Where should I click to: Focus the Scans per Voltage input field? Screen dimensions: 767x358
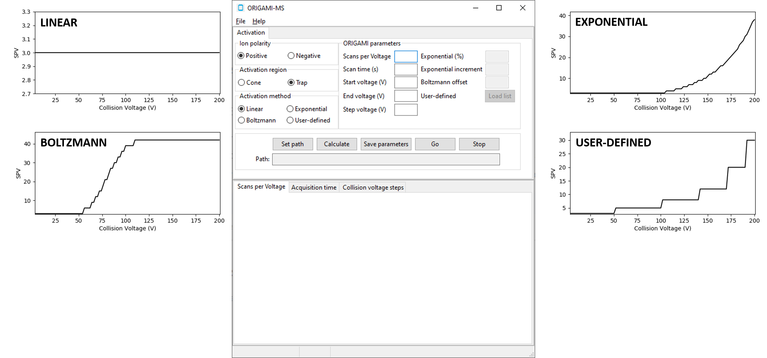[406, 57]
